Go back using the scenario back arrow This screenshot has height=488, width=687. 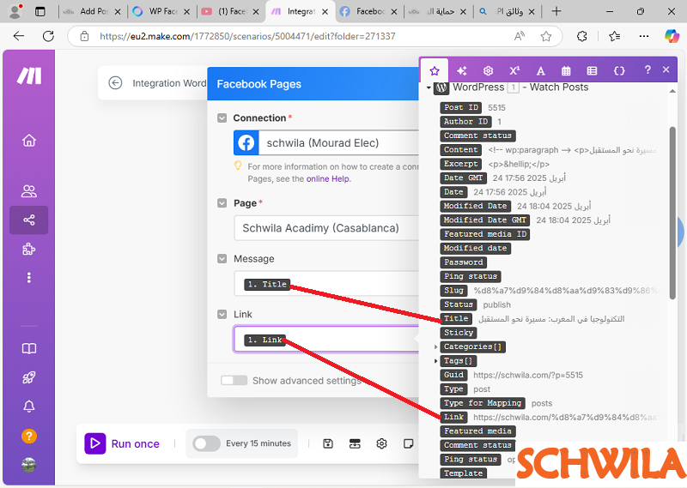pyautogui.click(x=115, y=82)
